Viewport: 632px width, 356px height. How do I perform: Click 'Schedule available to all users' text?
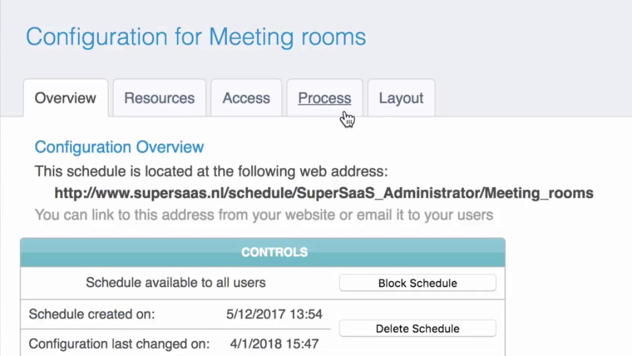pos(176,283)
